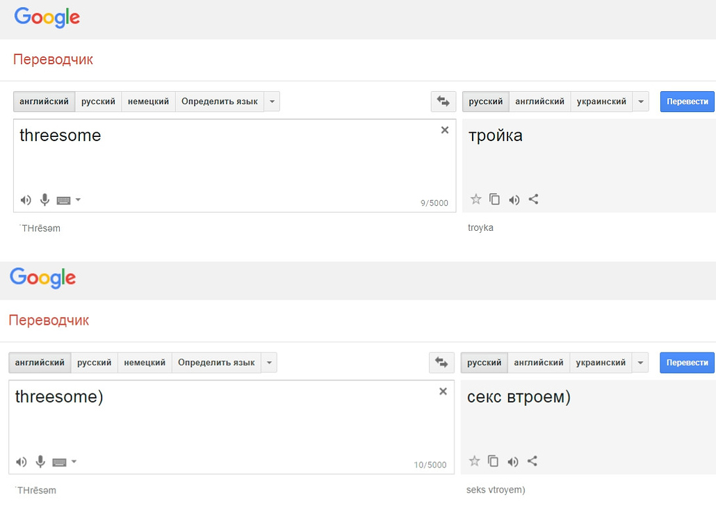The width and height of the screenshot is (716, 520).
Task: Click the 9/5000 character counter
Action: tap(434, 203)
